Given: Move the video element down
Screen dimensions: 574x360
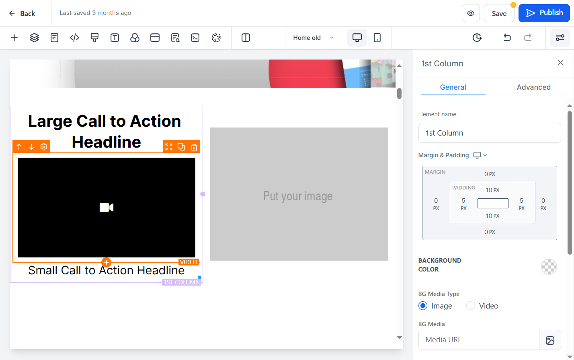Looking at the screenshot, I should coord(31,147).
